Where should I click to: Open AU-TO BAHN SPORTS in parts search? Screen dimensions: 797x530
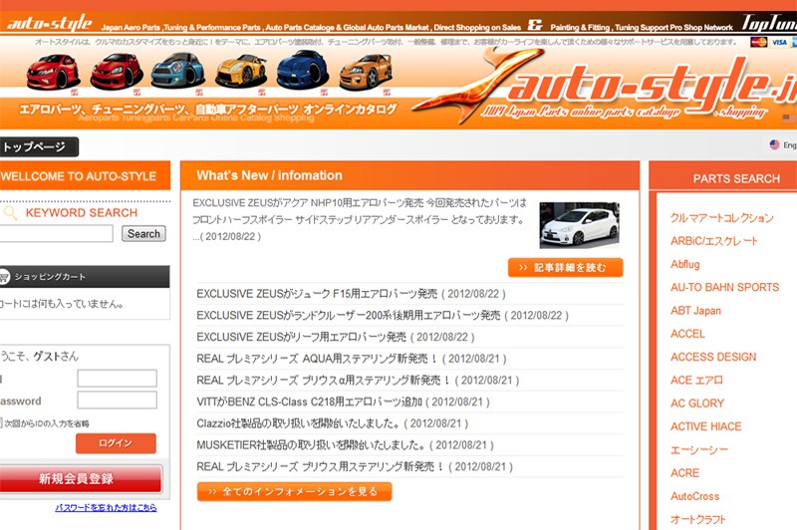724,287
